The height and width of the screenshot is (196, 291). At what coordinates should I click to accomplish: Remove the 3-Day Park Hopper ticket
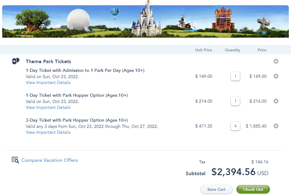pos(276,126)
